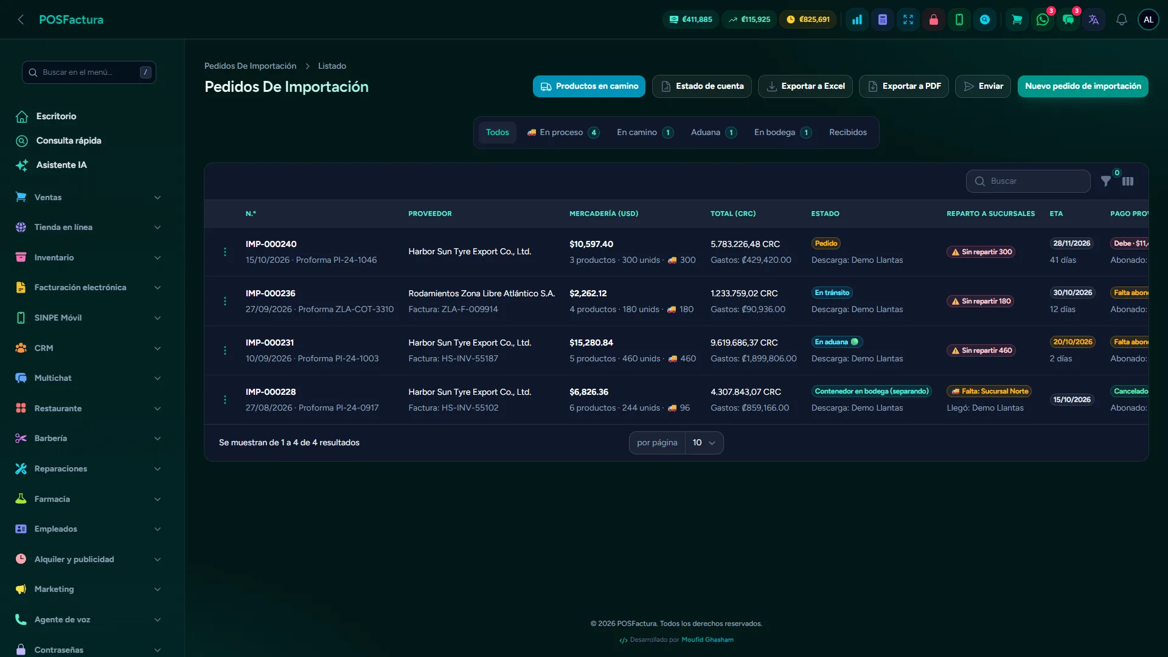Focus the sidebar menu search field
The height and width of the screenshot is (657, 1168).
[89, 72]
